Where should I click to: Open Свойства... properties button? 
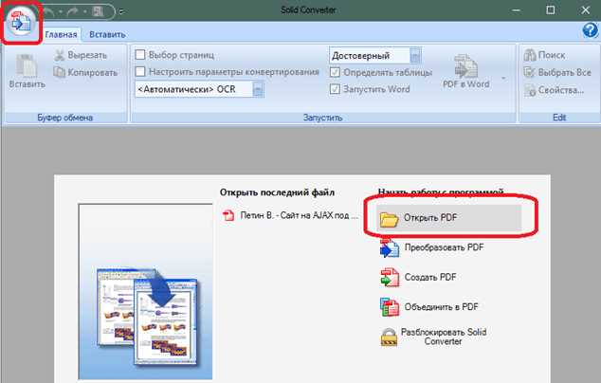tap(554, 90)
